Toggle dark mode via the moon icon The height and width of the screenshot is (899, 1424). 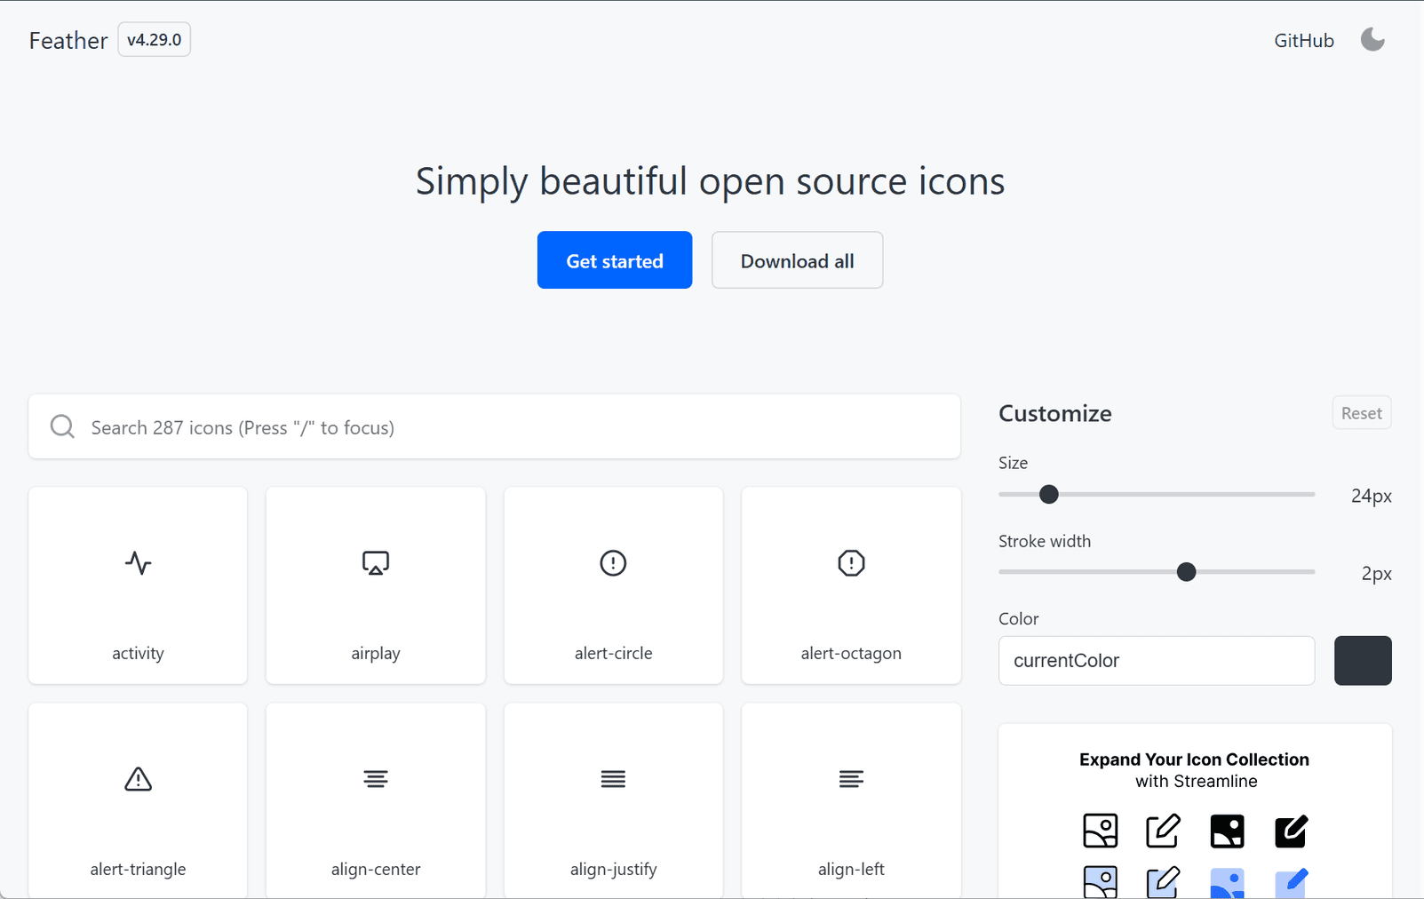pos(1371,39)
